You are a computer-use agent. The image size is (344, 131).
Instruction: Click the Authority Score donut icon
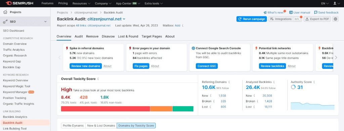click(x=293, y=87)
